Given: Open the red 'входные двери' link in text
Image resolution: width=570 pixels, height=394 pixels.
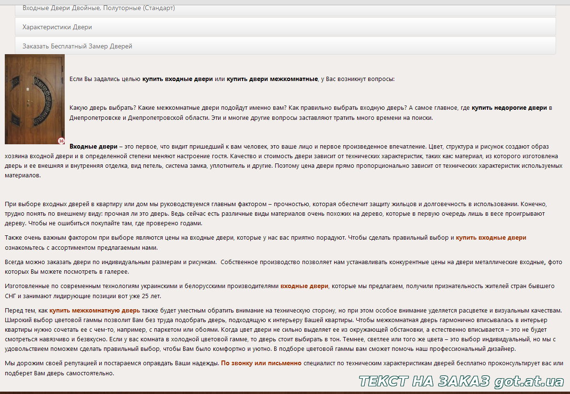Looking at the screenshot, I should (x=304, y=286).
